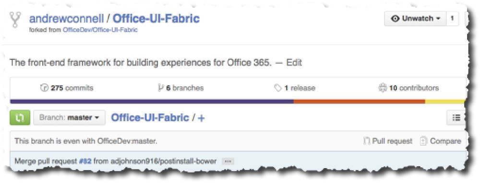Screen dimensions: 480x183
Task: Click Edit next to the repository description
Action: [x=294, y=63]
